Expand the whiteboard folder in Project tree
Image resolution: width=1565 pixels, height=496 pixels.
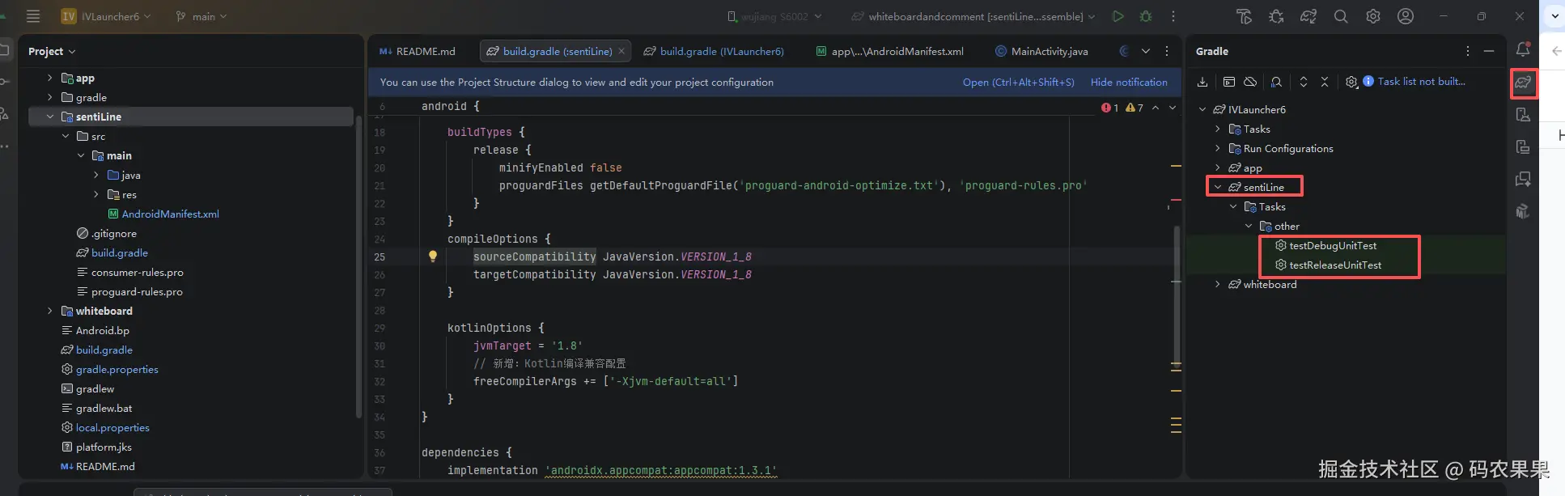(x=50, y=311)
